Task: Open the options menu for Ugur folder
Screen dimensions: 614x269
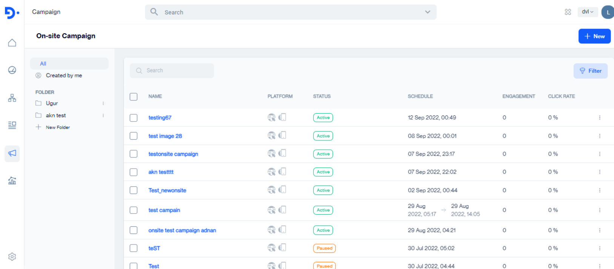Action: point(103,103)
